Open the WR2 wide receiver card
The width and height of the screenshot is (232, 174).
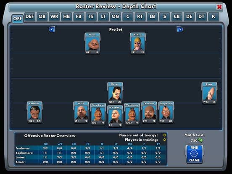(x=209, y=93)
